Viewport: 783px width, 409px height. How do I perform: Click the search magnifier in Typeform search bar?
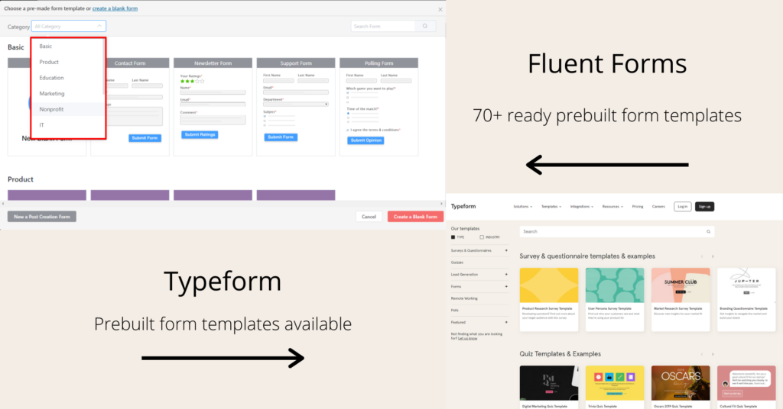[x=708, y=232]
